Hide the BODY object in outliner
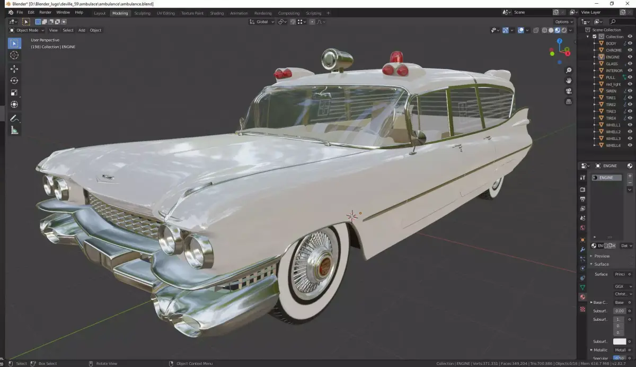The width and height of the screenshot is (636, 367). [x=630, y=43]
